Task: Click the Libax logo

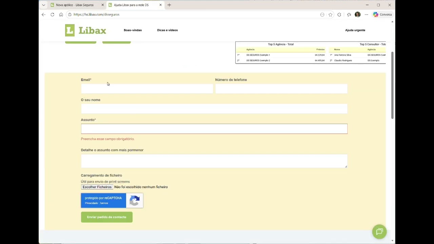Action: click(x=85, y=30)
